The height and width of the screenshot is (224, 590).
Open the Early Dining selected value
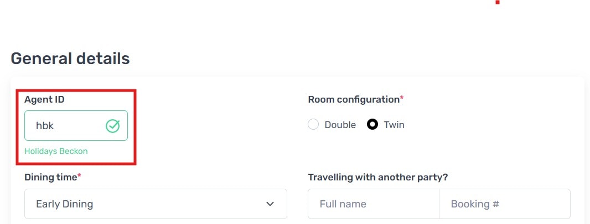(64, 204)
